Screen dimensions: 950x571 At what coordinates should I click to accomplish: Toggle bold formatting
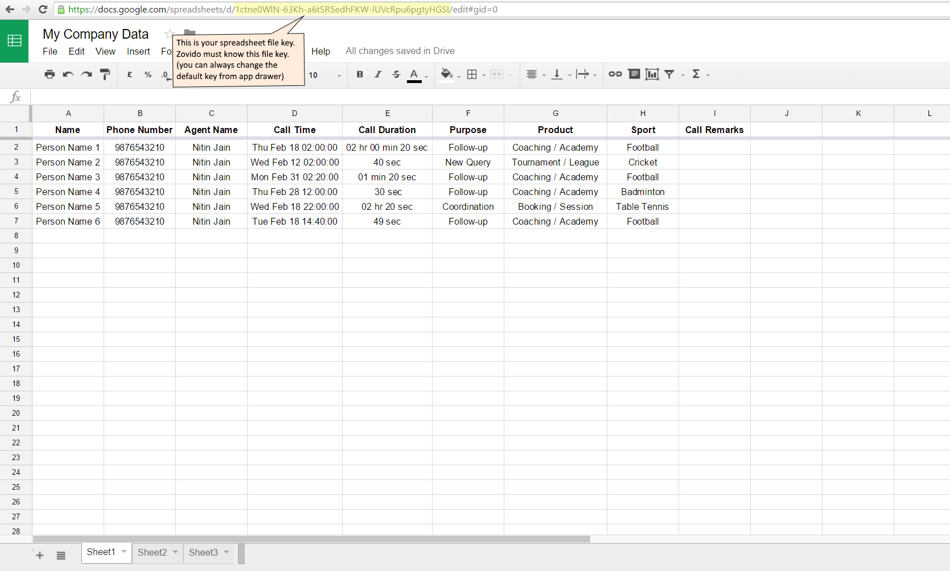click(359, 75)
